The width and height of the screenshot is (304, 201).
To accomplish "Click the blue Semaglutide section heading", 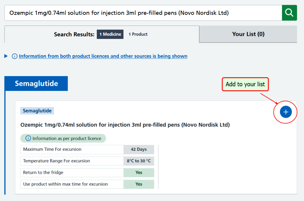I will 36,84.
